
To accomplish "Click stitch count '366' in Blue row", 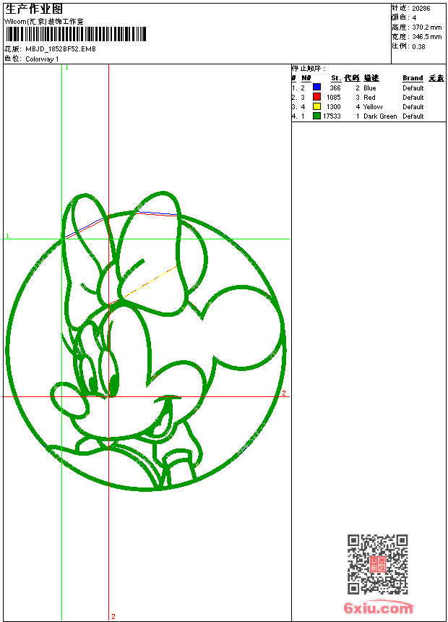I will [x=335, y=88].
